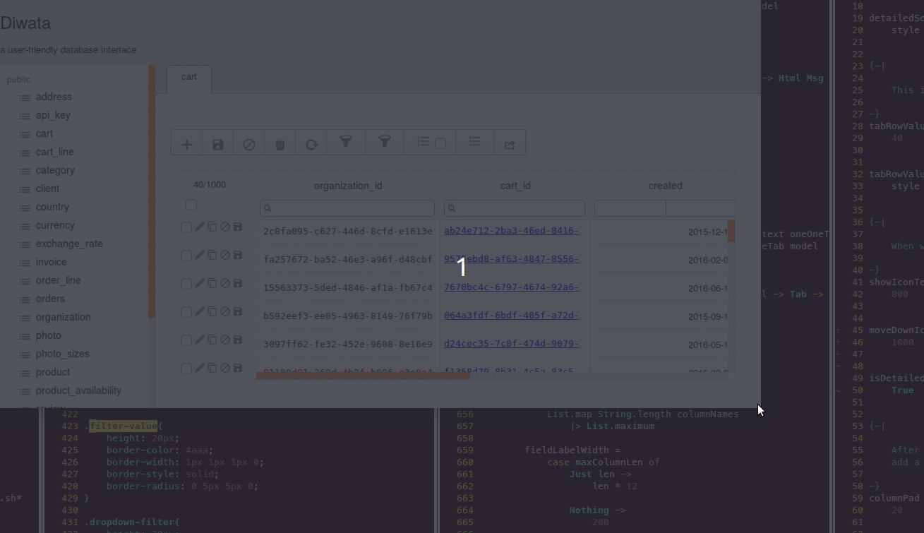
Task: Open the product_availability table in the sidebar
Action: 78,390
